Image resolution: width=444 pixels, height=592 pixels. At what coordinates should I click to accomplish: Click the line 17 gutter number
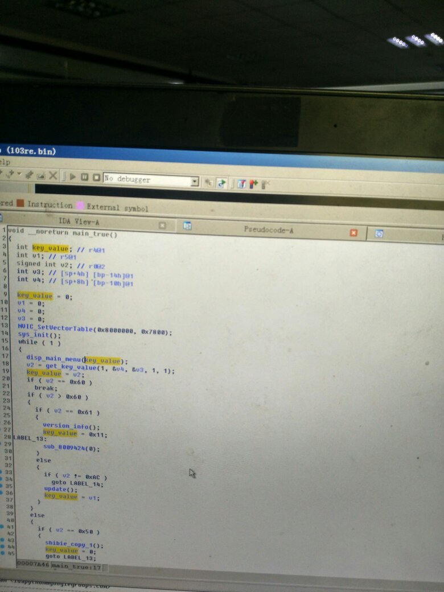[5, 355]
